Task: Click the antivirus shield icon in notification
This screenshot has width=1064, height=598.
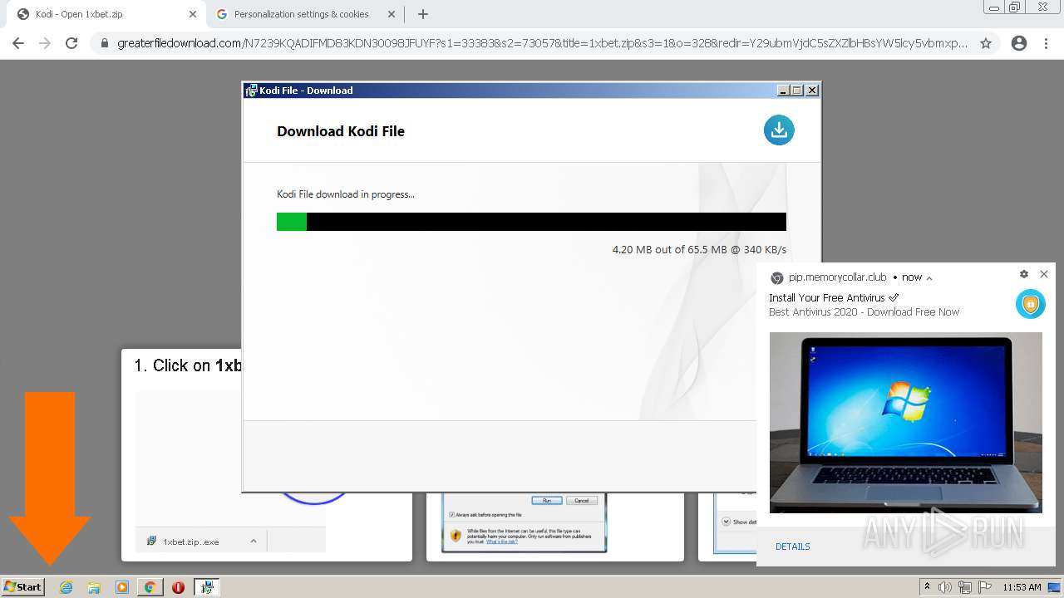Action: tap(1030, 305)
